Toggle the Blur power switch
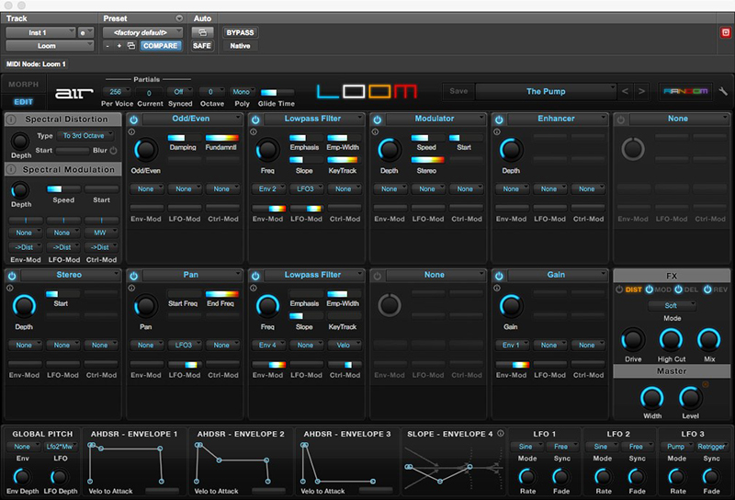Screen dimensions: 735x500 [113, 151]
